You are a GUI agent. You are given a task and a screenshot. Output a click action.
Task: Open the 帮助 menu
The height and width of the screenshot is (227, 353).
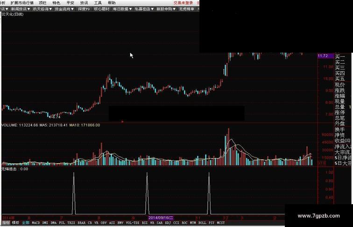(112, 3)
